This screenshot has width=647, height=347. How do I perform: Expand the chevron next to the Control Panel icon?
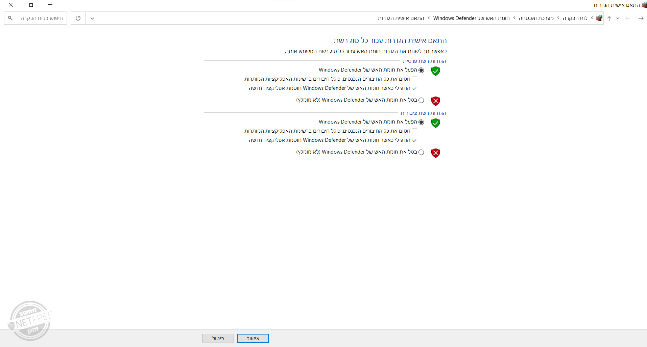point(592,18)
